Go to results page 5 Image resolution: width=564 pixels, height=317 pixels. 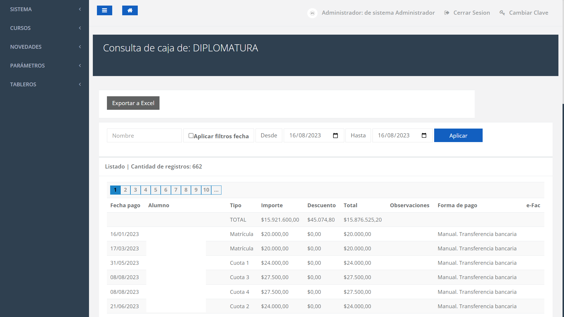(x=156, y=190)
